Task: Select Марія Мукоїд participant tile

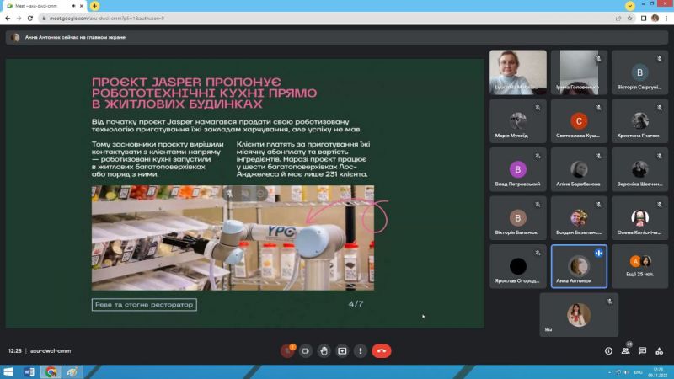Action: coord(518,121)
